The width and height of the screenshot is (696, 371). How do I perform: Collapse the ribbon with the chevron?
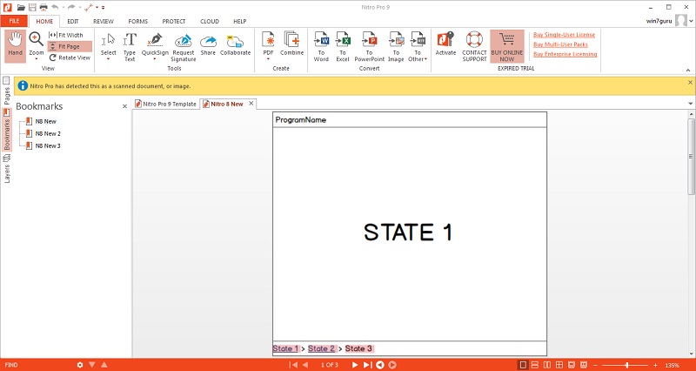(688, 71)
